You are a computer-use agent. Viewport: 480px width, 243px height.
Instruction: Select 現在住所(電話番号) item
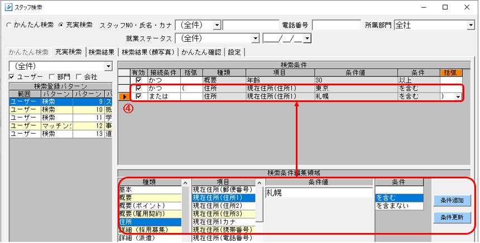(223, 237)
